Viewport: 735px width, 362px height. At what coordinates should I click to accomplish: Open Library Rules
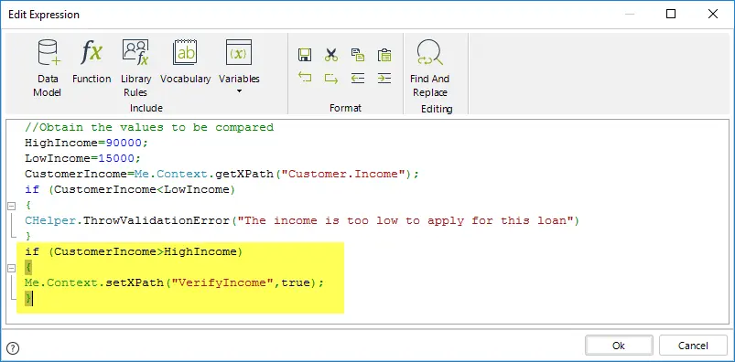(x=136, y=68)
